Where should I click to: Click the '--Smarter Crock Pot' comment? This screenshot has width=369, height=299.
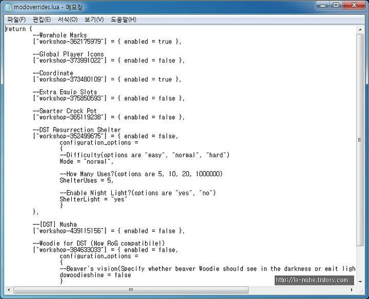[x=65, y=111]
